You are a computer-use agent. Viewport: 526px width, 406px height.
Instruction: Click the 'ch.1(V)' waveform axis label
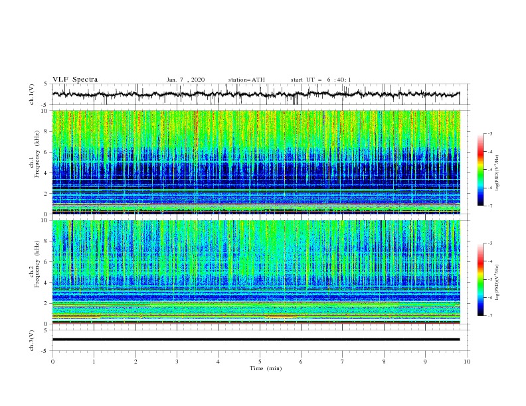coord(32,94)
